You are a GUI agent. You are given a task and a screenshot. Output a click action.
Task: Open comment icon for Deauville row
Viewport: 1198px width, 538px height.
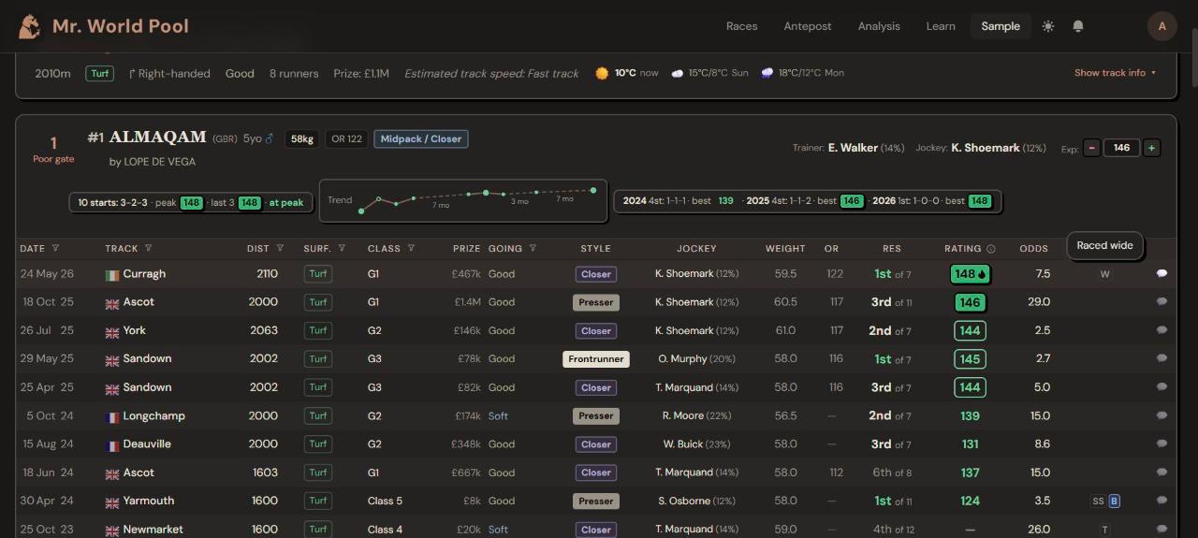coord(1161,443)
